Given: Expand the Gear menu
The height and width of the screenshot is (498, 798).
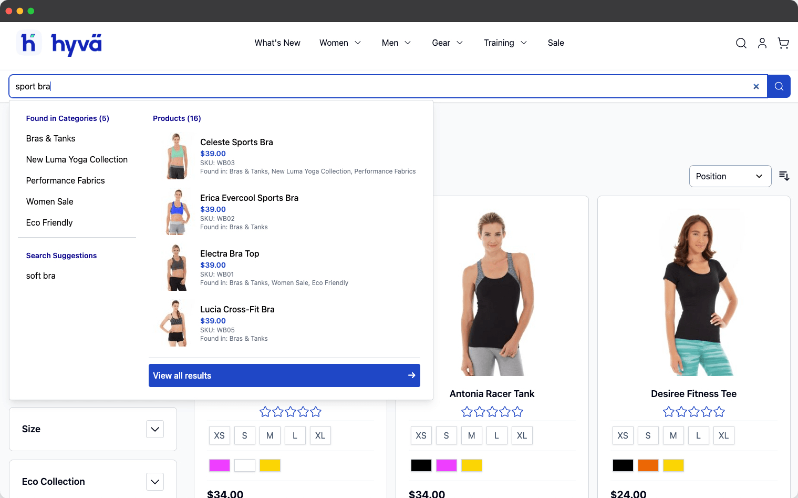Looking at the screenshot, I should click(x=447, y=43).
